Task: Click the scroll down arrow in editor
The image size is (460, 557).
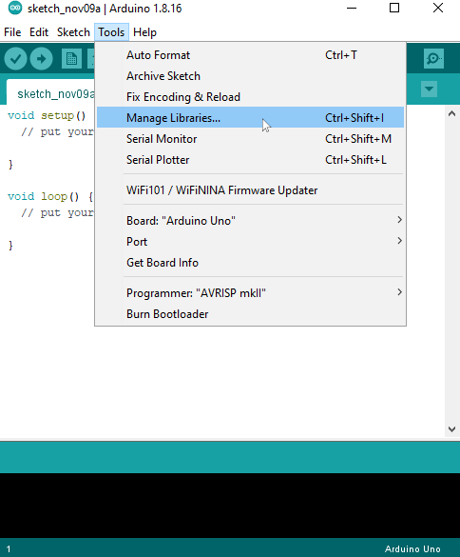Action: [451, 429]
